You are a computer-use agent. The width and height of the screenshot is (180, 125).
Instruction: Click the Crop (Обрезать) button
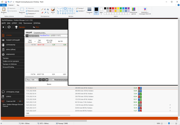(x=30, y=8)
